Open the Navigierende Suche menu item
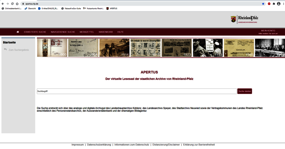The height and width of the screenshot is (149, 285). click(63, 32)
